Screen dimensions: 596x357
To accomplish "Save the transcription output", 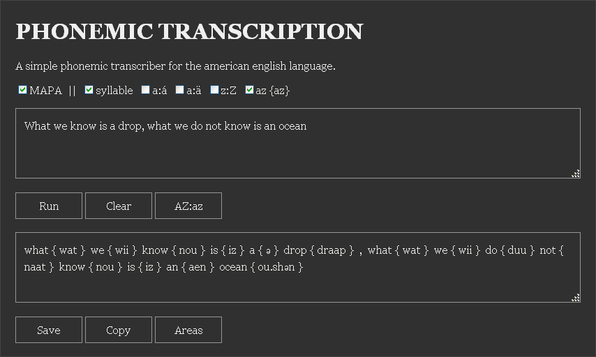I will [48, 330].
